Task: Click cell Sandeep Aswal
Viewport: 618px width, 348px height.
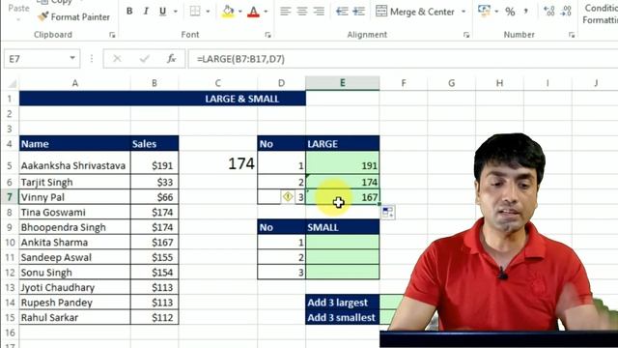Action: click(x=75, y=257)
